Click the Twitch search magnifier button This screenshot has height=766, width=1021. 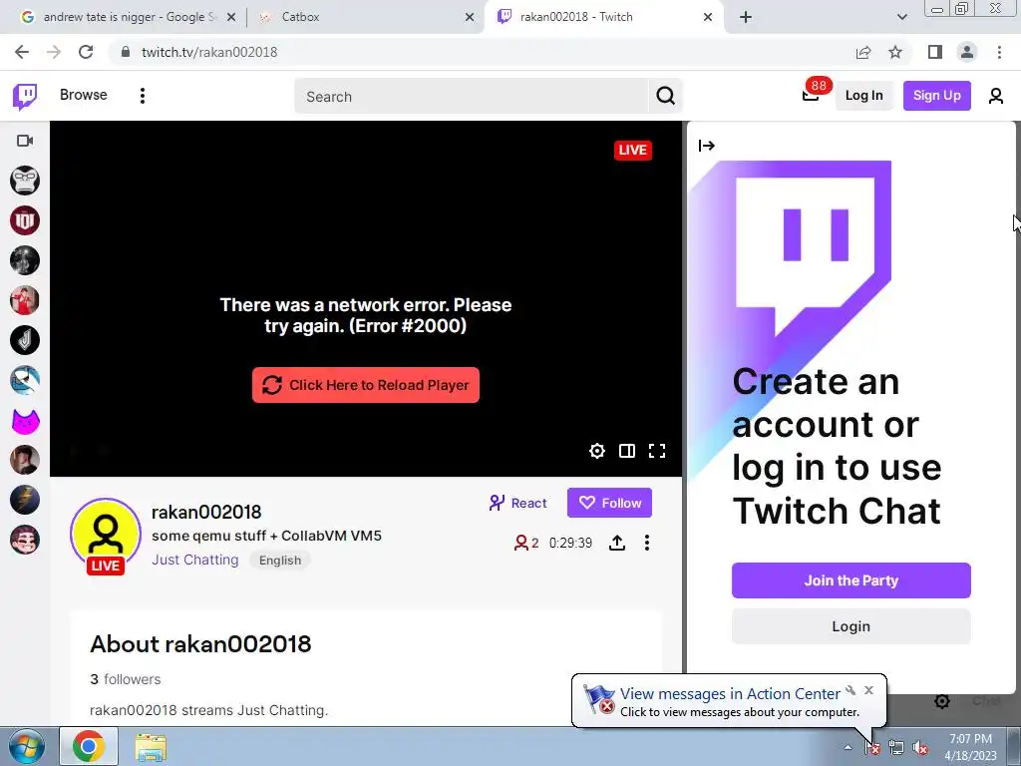[665, 96]
